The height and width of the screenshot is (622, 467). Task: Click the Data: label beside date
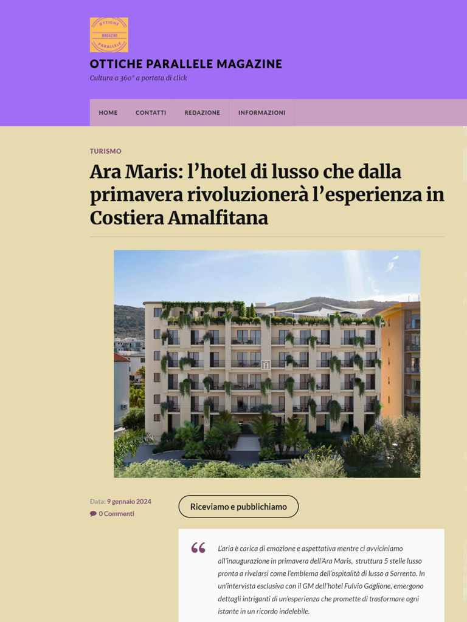[98, 501]
